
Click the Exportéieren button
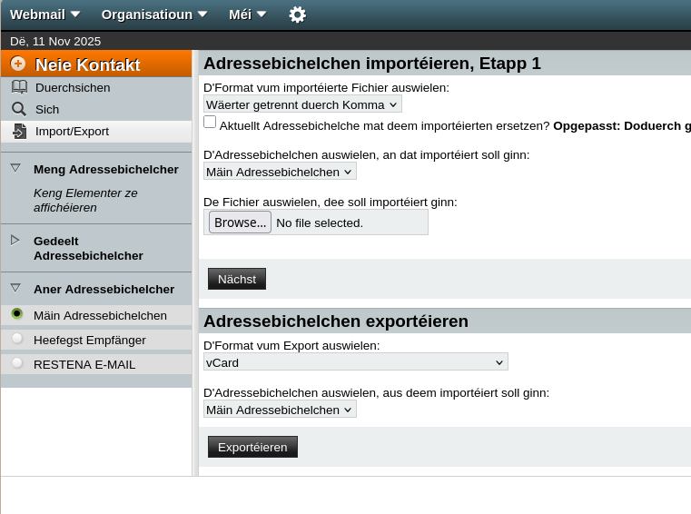(x=252, y=447)
